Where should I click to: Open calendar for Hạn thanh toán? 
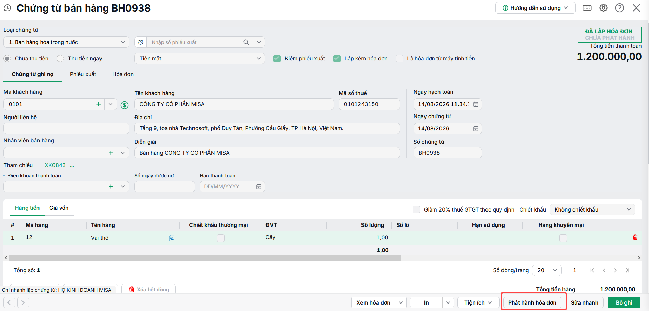point(259,187)
